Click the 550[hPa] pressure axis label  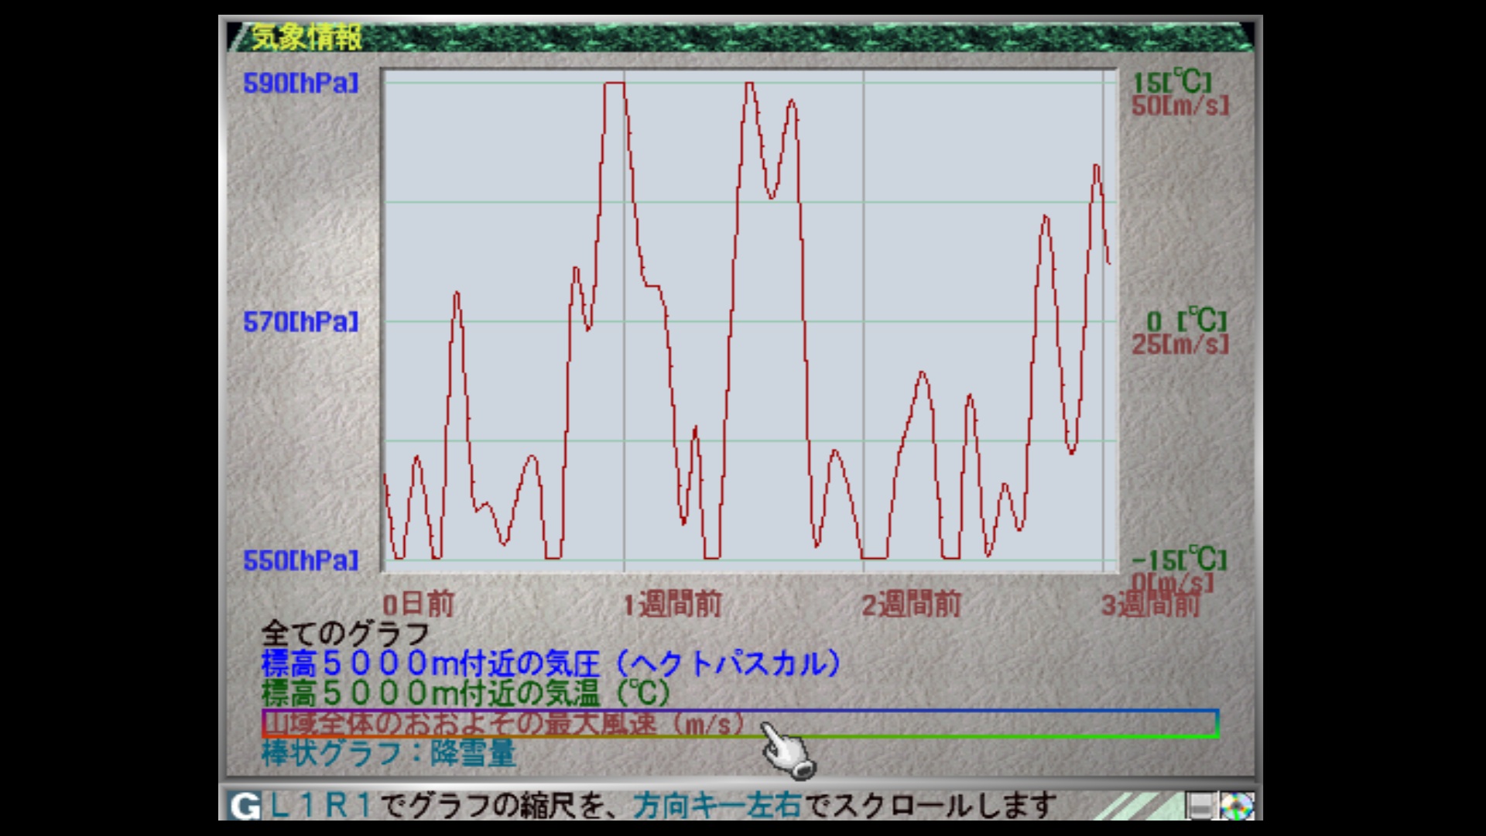point(301,560)
